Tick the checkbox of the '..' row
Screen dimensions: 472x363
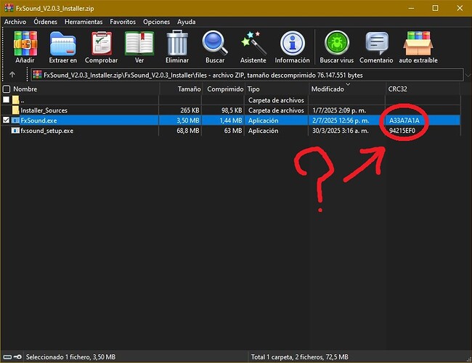pyautogui.click(x=6, y=99)
